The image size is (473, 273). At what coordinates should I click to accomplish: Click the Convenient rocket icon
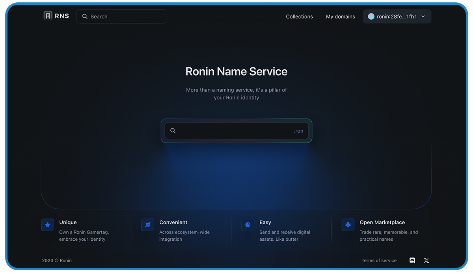pyautogui.click(x=148, y=225)
